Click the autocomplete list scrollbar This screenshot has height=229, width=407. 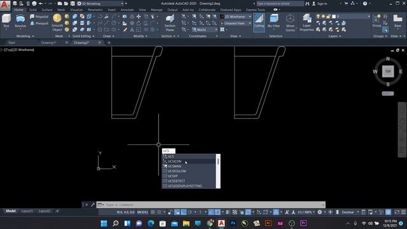click(218, 171)
